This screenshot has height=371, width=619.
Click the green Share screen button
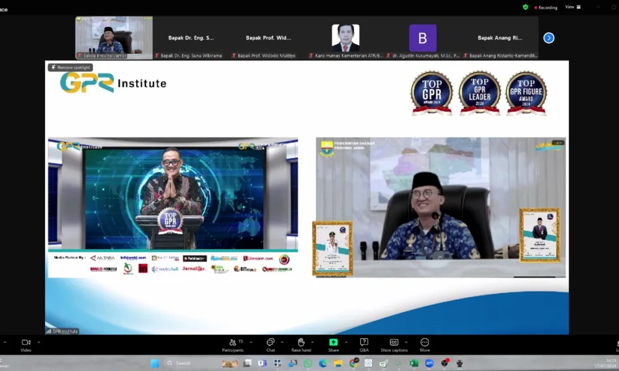point(334,344)
